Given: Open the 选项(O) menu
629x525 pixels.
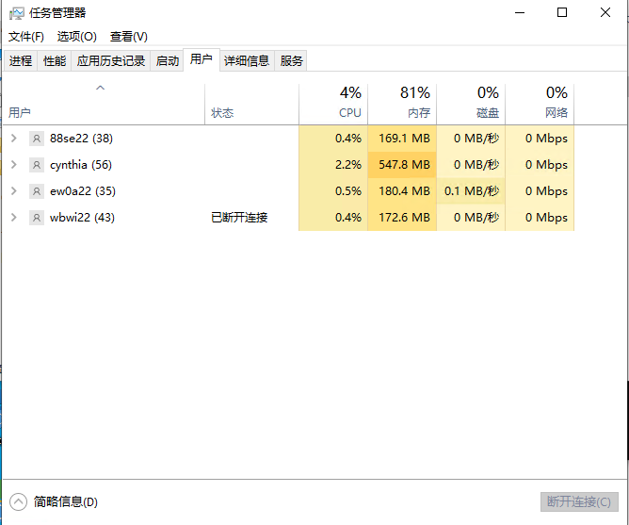Looking at the screenshot, I should point(77,37).
